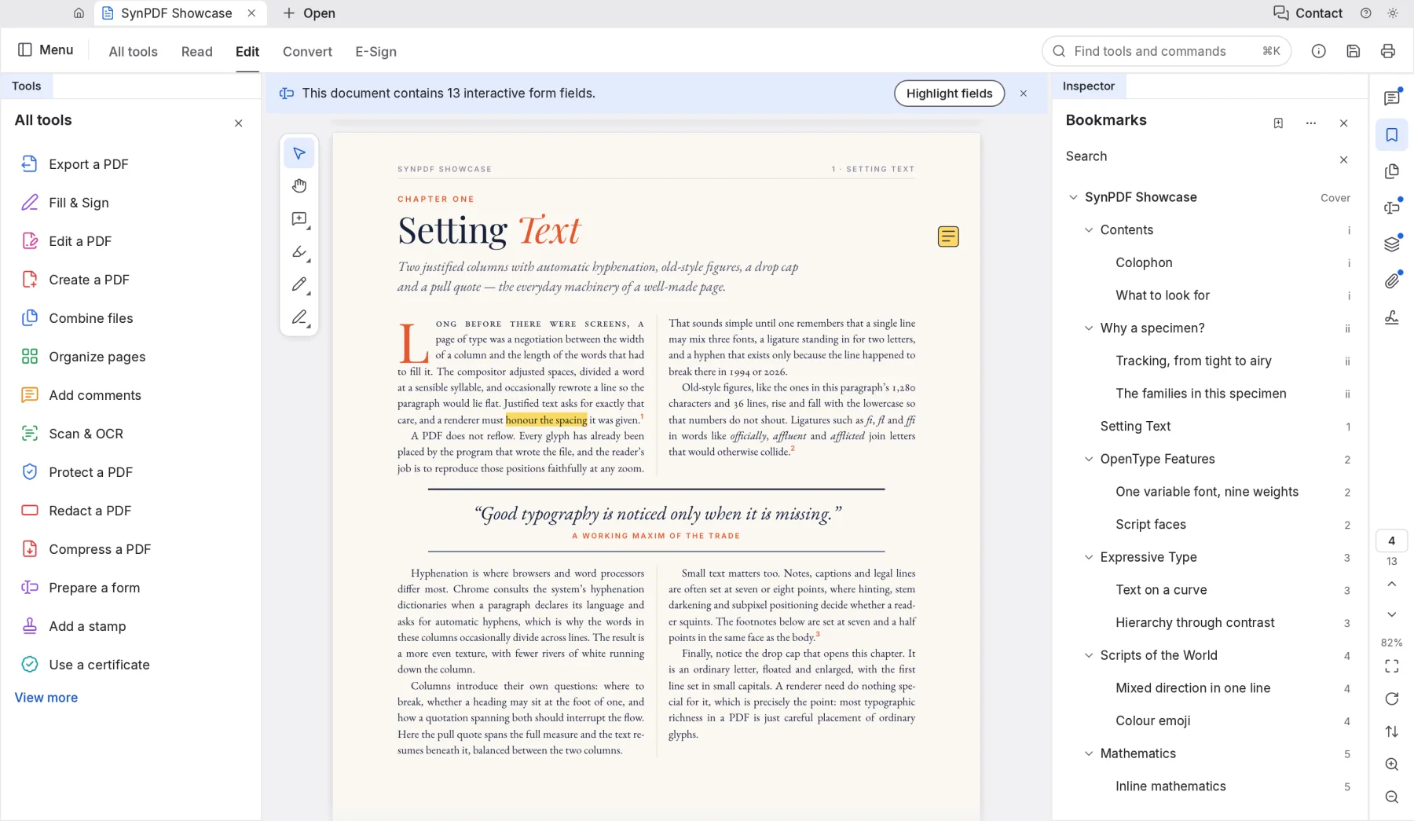The width and height of the screenshot is (1414, 821).
Task: Click the Contact button
Action: (1308, 13)
